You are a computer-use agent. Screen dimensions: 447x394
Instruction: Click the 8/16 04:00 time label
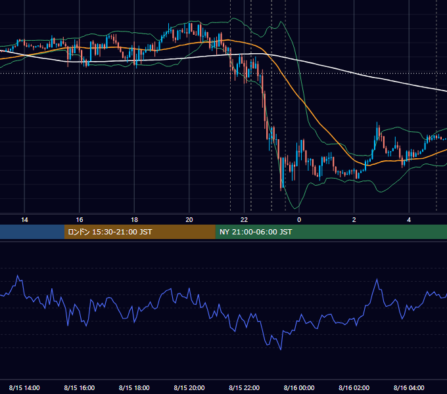409,387
